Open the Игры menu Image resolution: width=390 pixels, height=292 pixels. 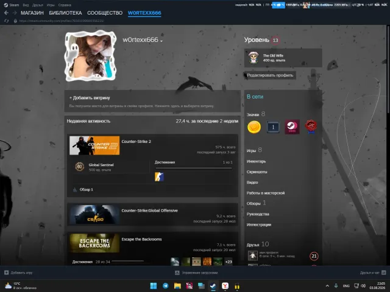pyautogui.click(x=51, y=5)
